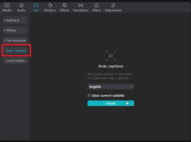Image resolution: width=191 pixels, height=142 pixels.
Task: Select the Text tab icon
Action: click(36, 5)
